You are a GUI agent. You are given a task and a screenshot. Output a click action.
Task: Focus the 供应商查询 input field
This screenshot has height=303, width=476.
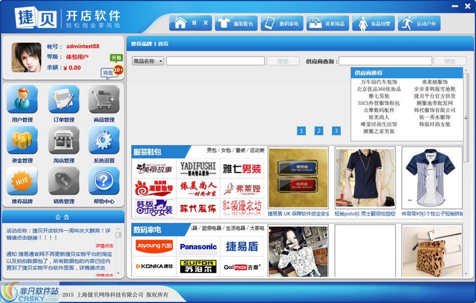(x=385, y=61)
